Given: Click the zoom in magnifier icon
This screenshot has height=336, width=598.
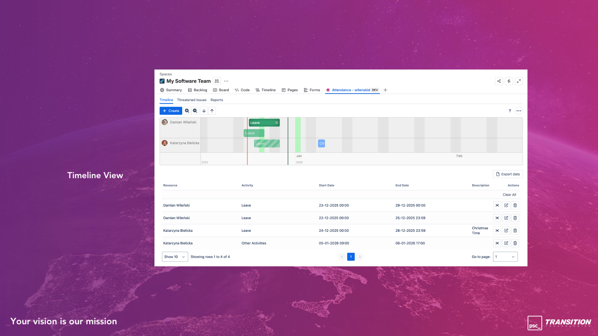Looking at the screenshot, I should pos(187,111).
